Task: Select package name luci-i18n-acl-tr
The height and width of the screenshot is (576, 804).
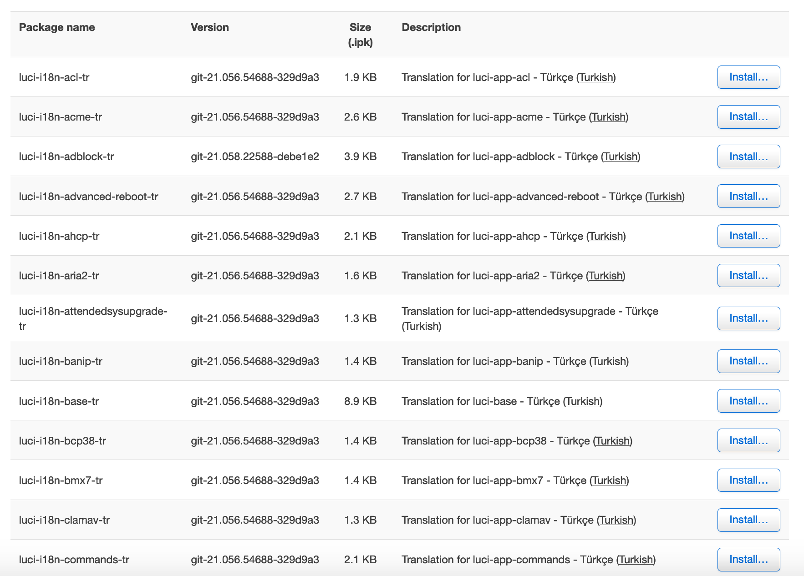Action: (54, 77)
